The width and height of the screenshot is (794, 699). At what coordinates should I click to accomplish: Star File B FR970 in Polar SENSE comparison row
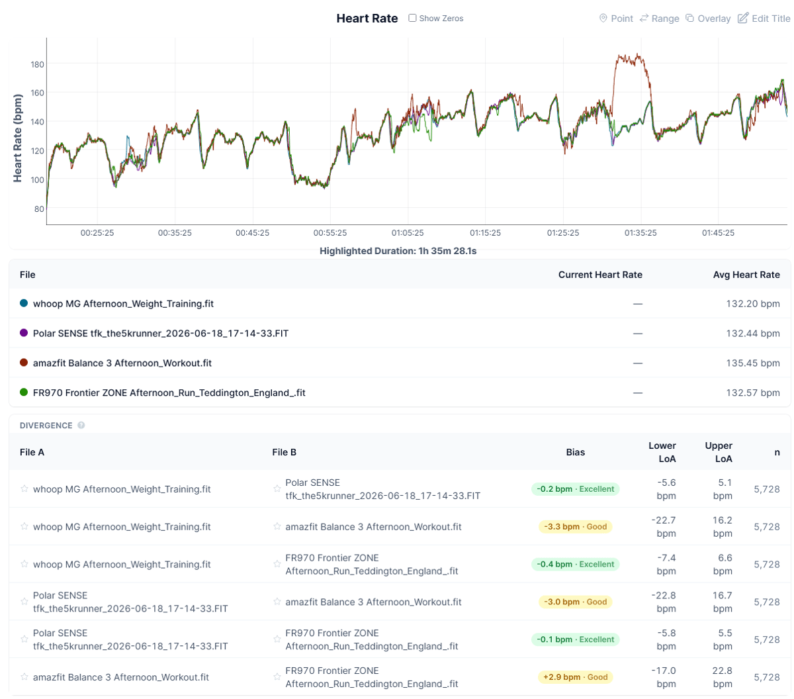pos(277,639)
